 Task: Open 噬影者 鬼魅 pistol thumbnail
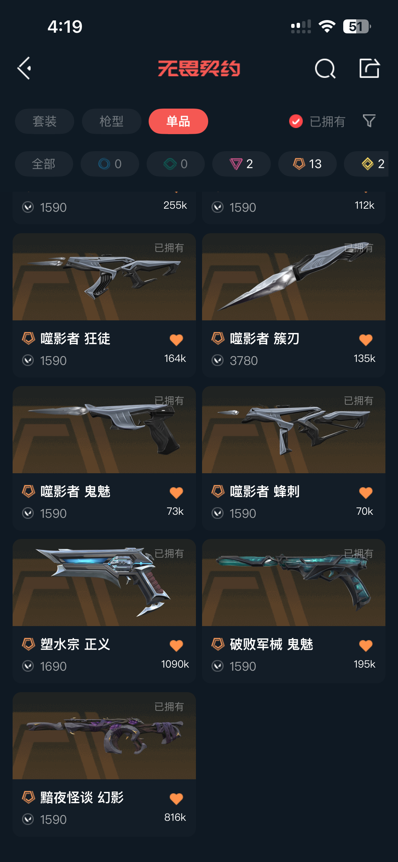(104, 430)
